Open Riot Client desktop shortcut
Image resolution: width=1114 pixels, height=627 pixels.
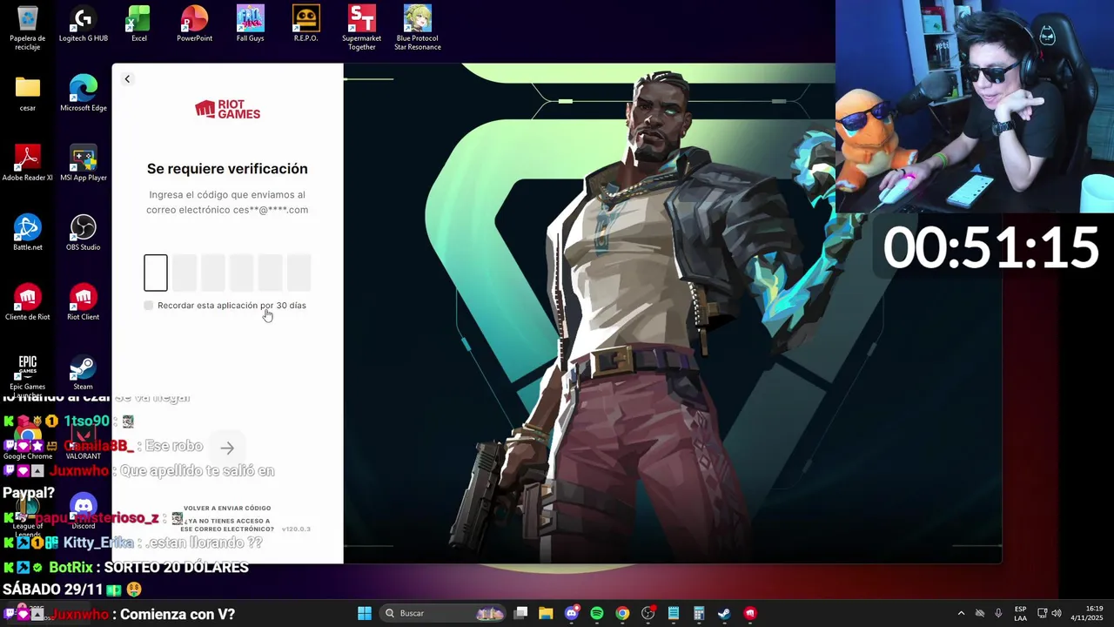[84, 303]
